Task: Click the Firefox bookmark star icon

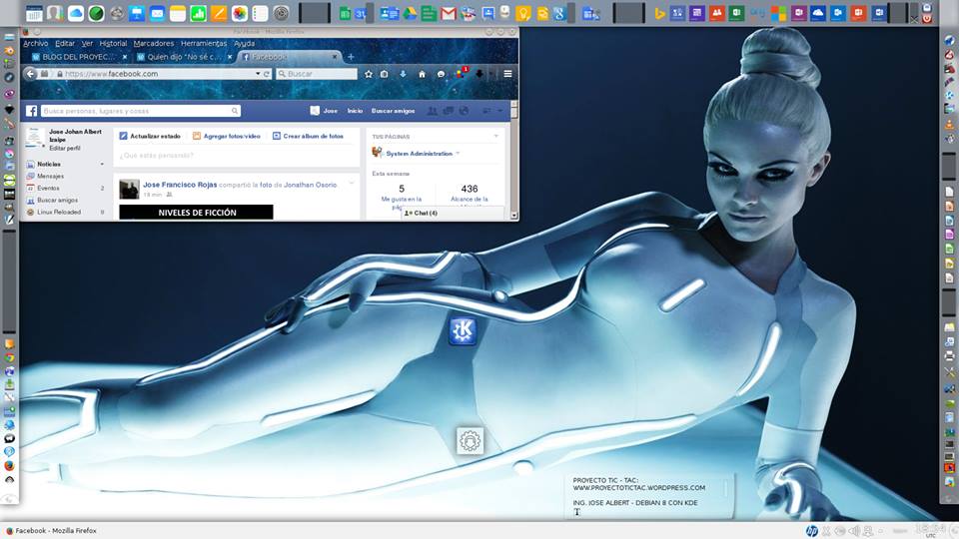Action: 369,74
